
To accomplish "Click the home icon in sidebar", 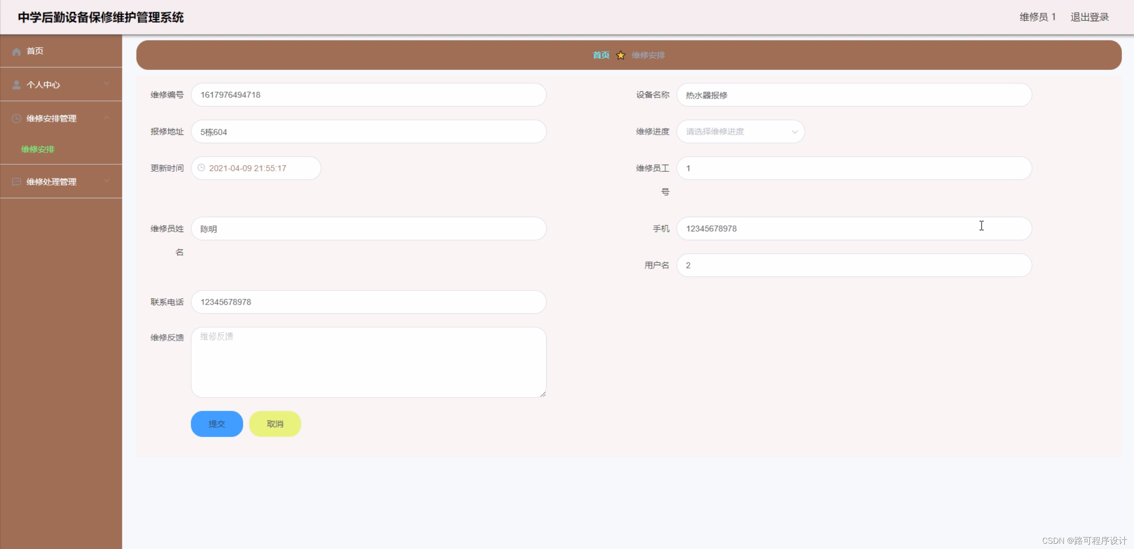I will 16,51.
